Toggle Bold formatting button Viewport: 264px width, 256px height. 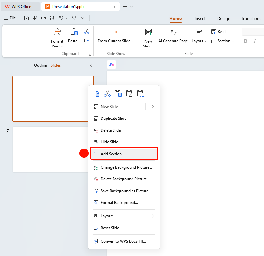pos(246,41)
